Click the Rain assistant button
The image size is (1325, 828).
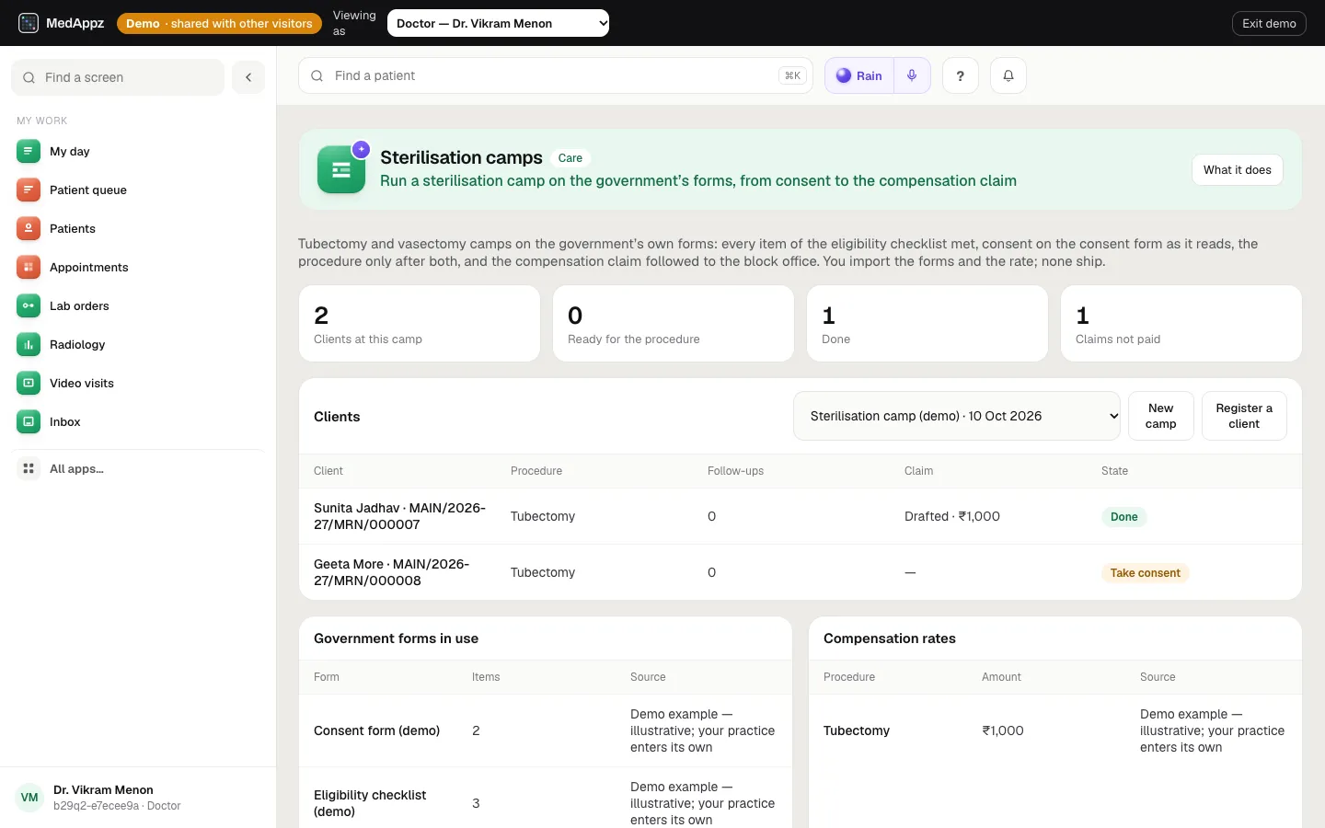click(x=859, y=75)
